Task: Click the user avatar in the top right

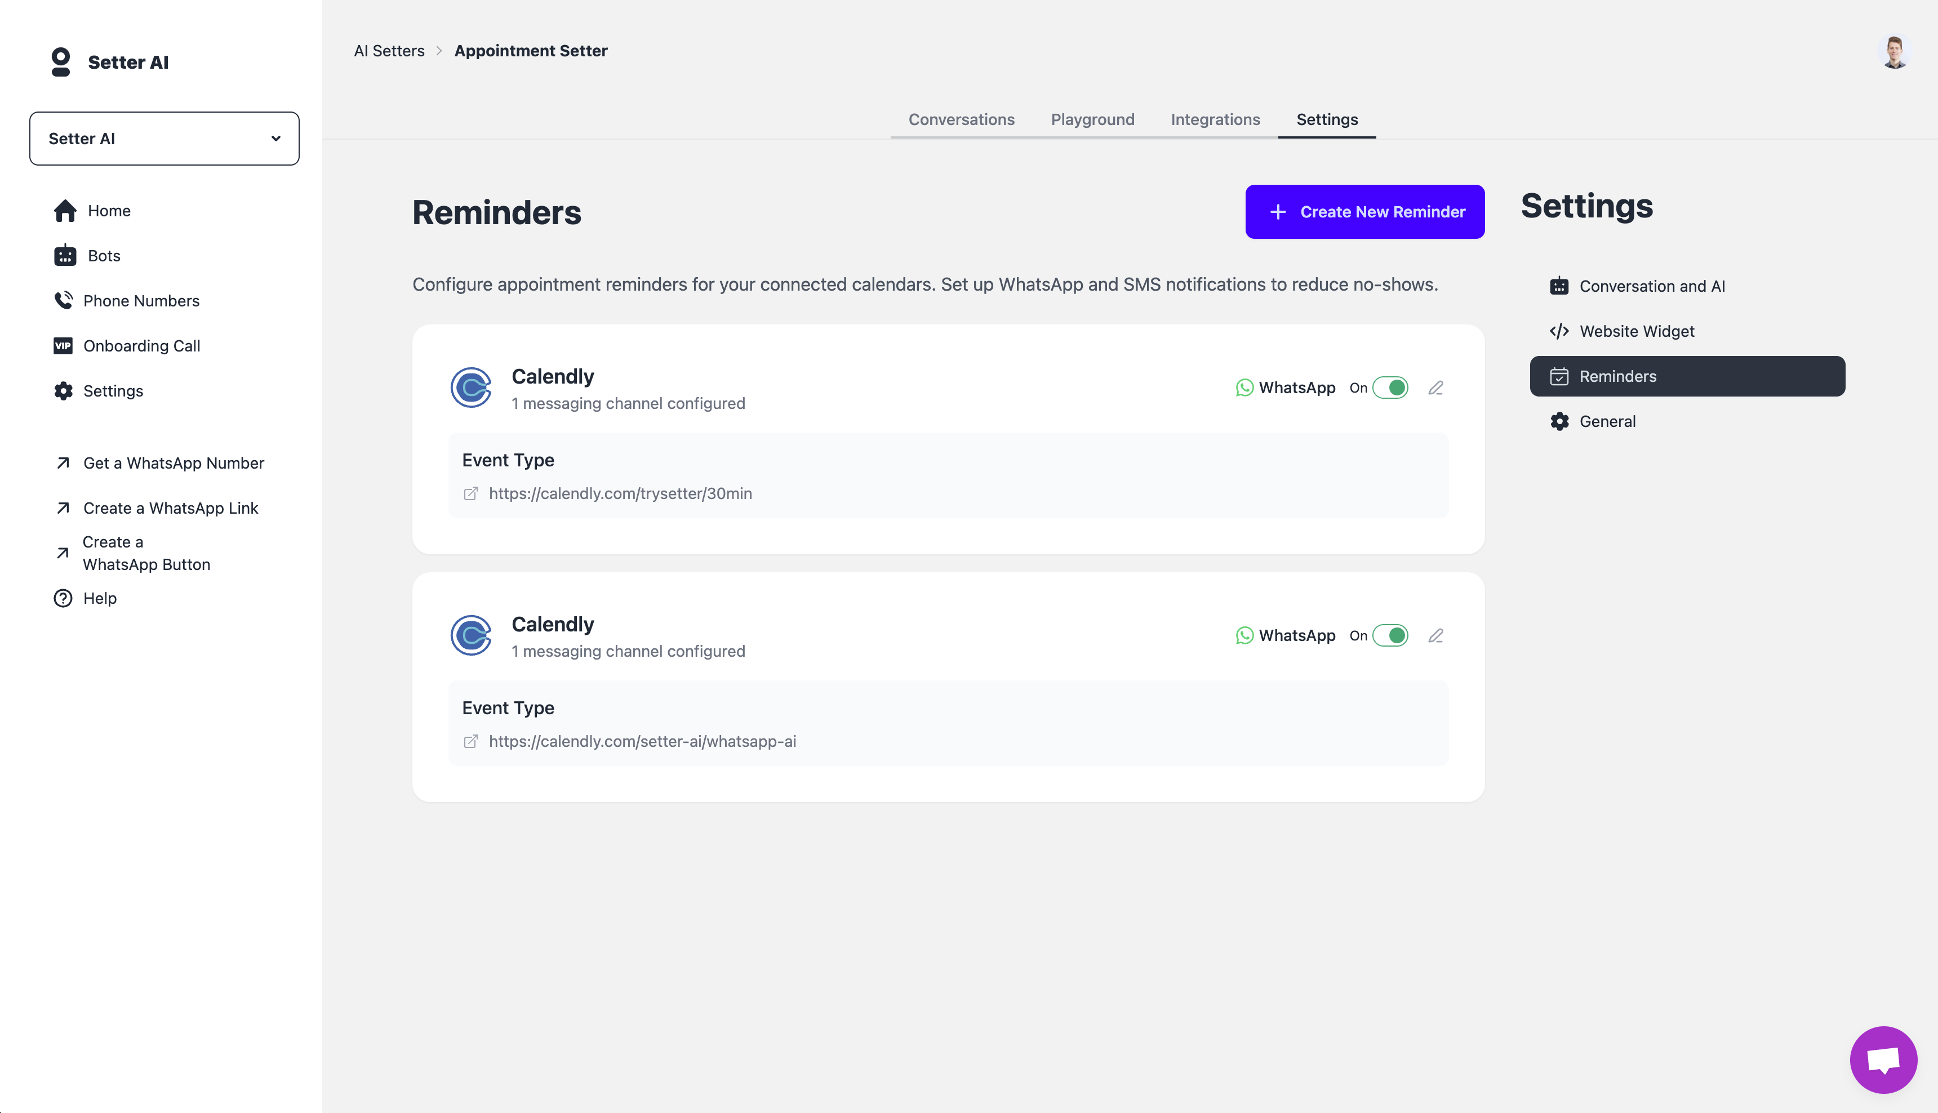Action: coord(1893,52)
